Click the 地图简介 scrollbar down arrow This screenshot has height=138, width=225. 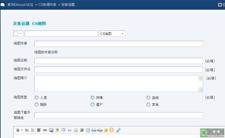click(201, 89)
